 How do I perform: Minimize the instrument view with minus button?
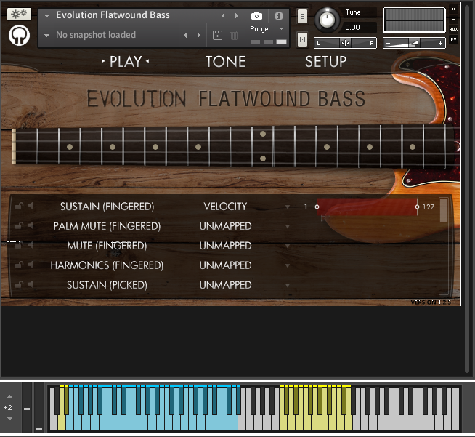[x=453, y=19]
